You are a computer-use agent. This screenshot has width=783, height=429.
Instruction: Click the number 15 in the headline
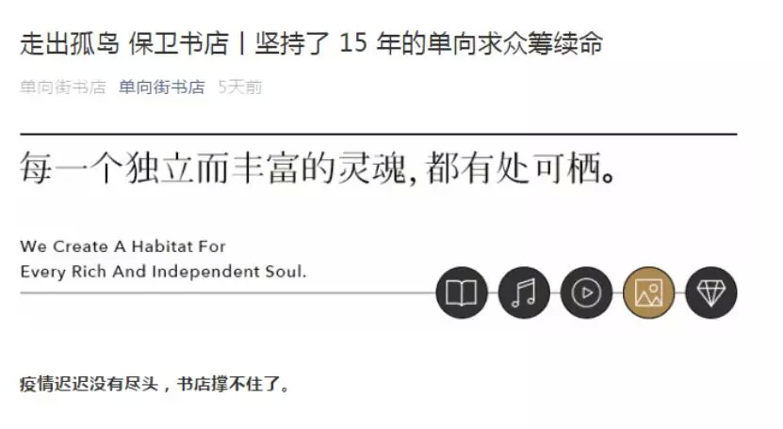[353, 43]
